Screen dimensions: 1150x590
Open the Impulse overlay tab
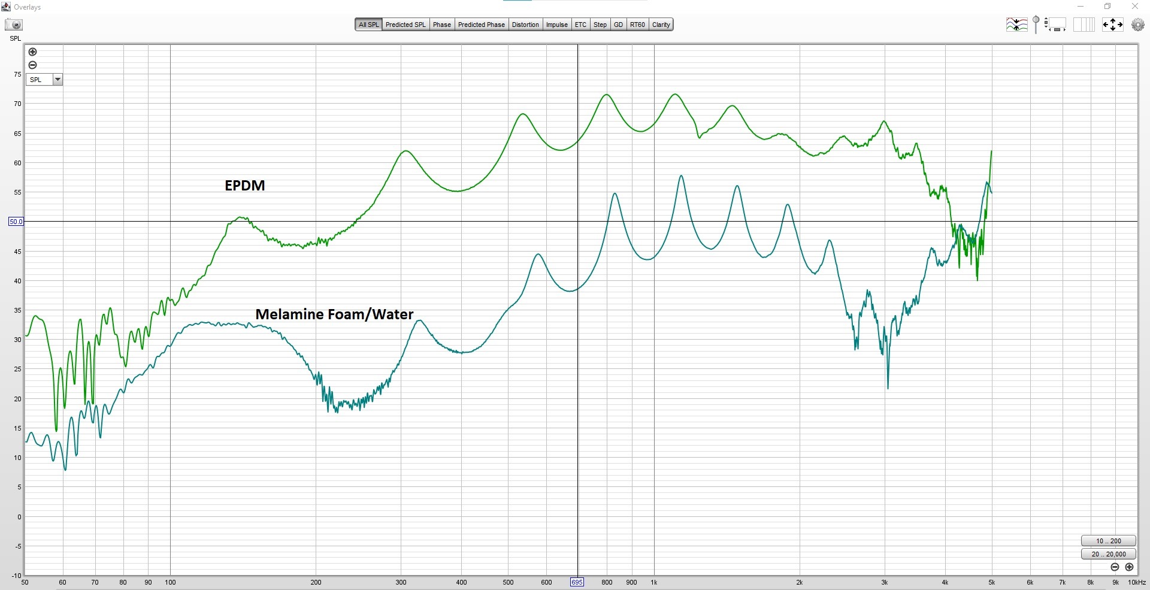(556, 25)
